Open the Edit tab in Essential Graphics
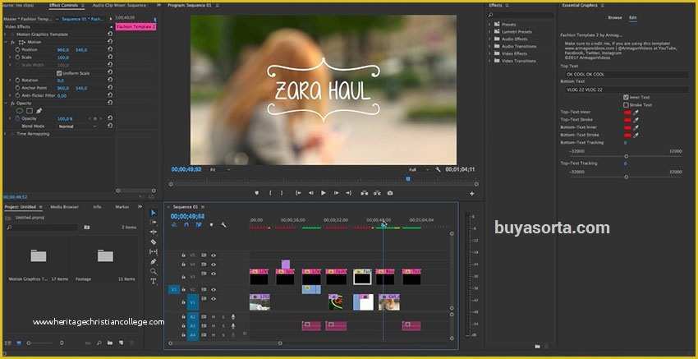 click(x=632, y=18)
